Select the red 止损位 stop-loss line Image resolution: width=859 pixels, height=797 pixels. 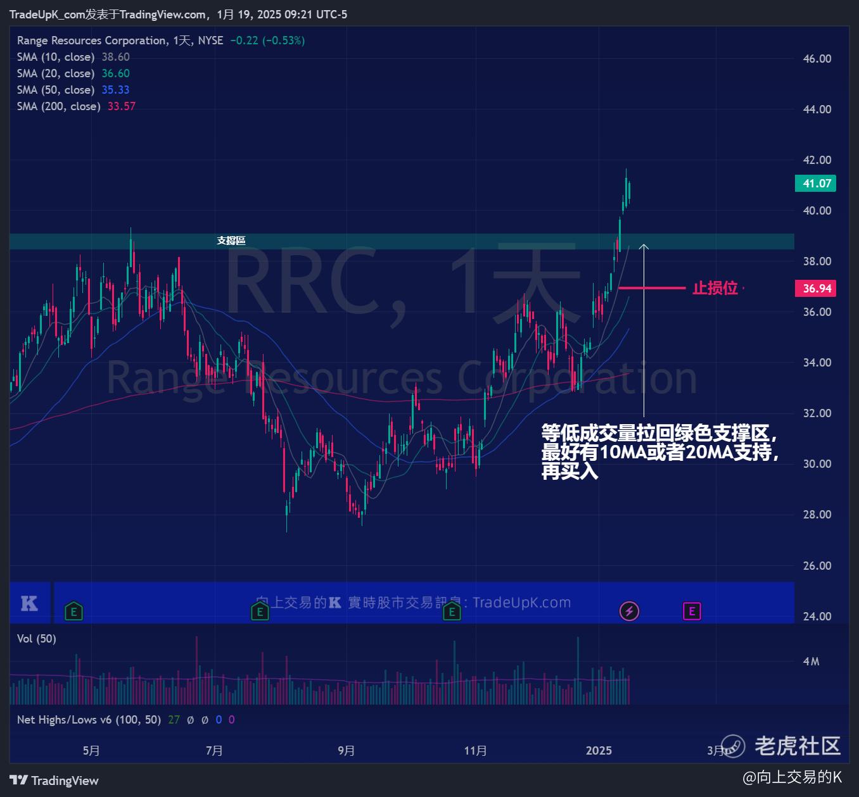tap(652, 288)
